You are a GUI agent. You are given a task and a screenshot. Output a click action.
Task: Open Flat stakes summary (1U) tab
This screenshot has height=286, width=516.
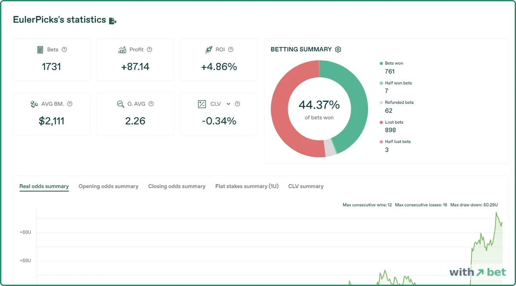(247, 186)
